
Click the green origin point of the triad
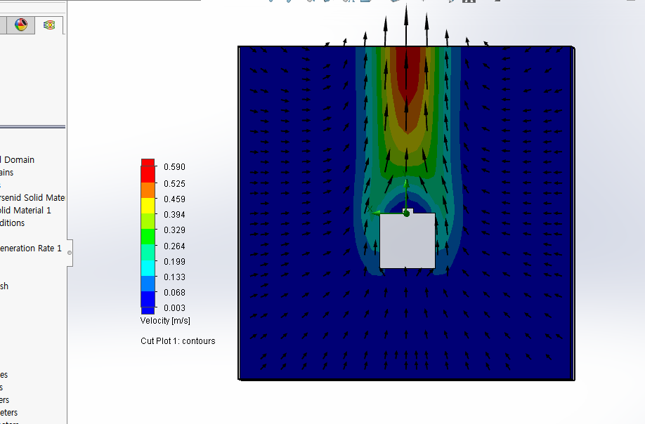406,213
